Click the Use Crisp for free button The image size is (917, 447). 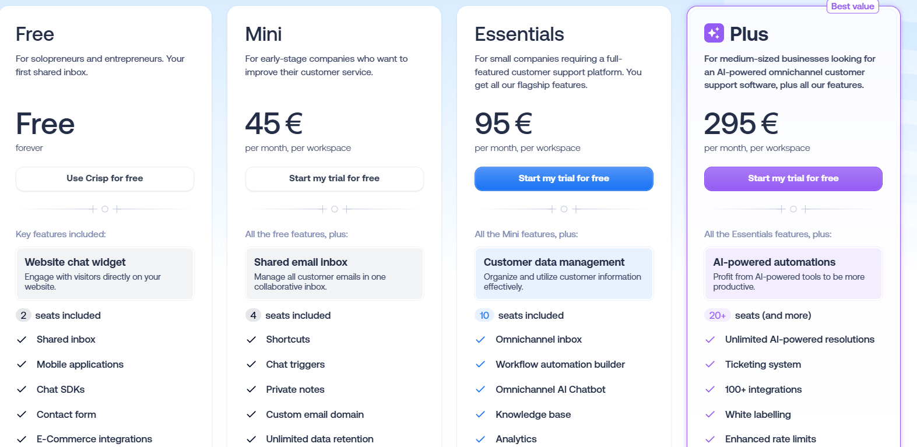tap(104, 178)
